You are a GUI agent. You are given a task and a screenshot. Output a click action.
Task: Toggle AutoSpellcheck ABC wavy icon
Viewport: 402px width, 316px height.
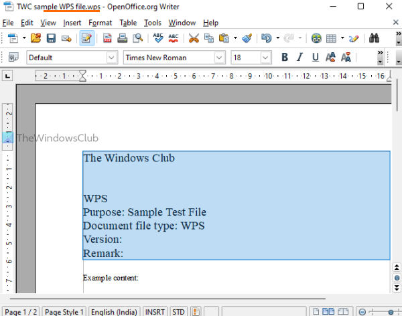click(x=174, y=38)
